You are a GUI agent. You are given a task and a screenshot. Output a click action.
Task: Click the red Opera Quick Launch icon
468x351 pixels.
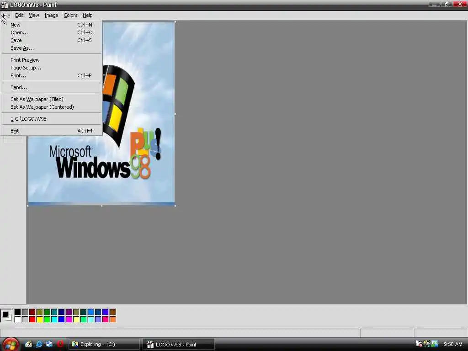60,344
